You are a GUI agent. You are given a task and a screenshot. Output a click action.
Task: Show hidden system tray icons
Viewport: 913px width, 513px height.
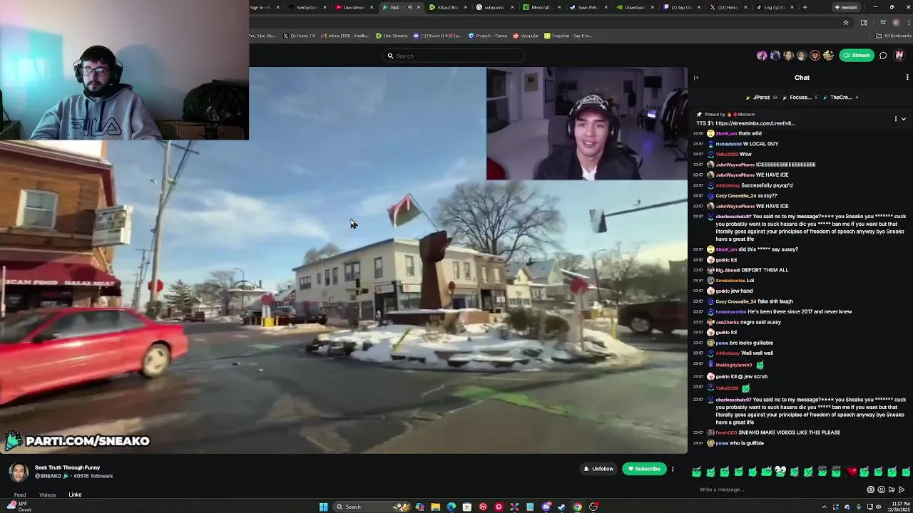(x=824, y=507)
